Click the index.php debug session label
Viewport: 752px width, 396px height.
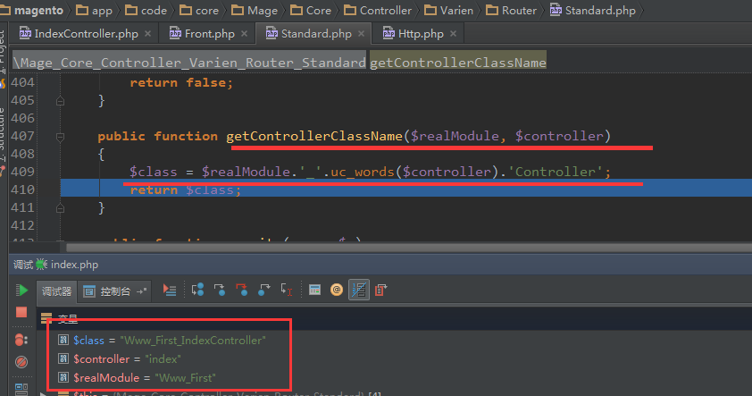pos(74,265)
